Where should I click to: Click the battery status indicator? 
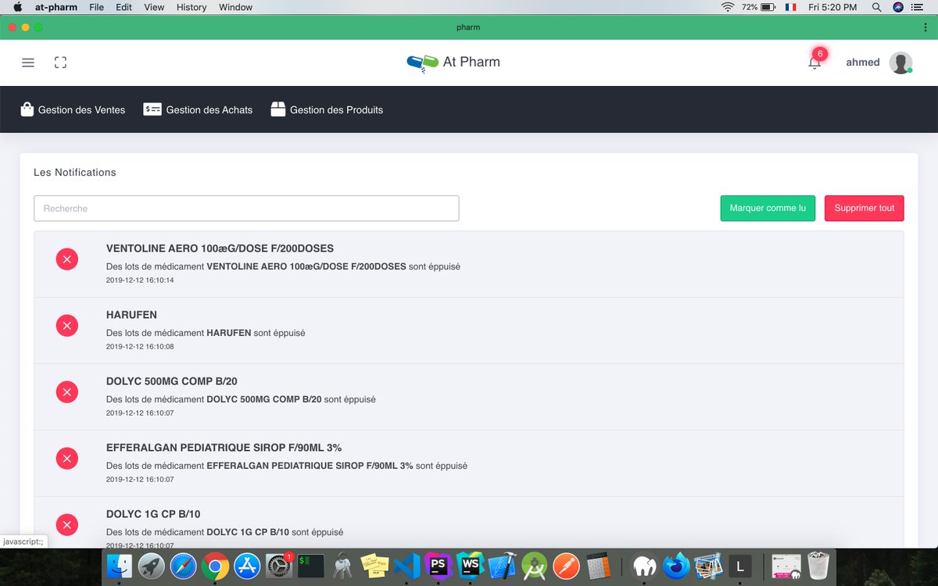click(758, 7)
